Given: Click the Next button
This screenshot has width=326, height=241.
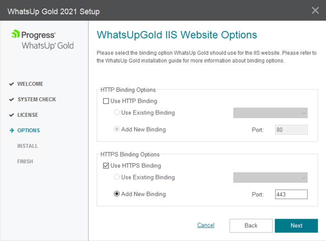Looking at the screenshot, I should click(296, 226).
